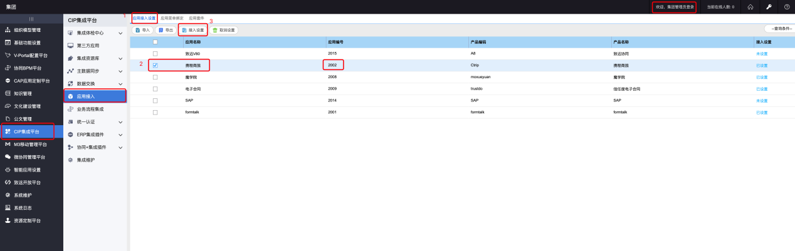Expand the 主数据同步 submenu arrow
795x251 pixels.
120,71
